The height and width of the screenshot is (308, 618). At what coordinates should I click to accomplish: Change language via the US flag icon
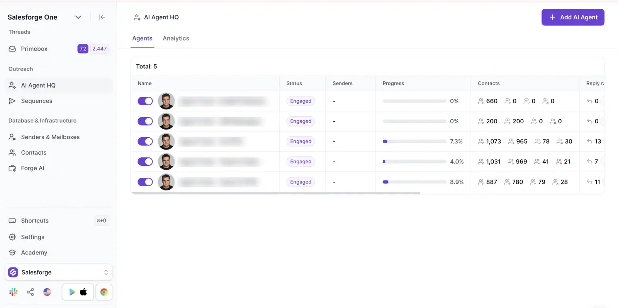pos(47,292)
